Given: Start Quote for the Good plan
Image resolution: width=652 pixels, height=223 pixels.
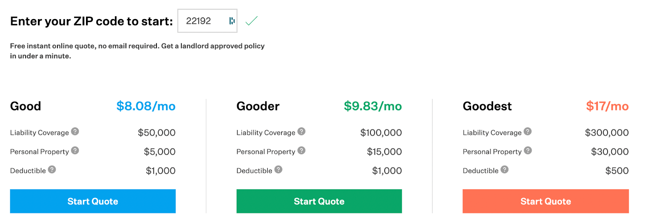Looking at the screenshot, I should pyautogui.click(x=93, y=201).
